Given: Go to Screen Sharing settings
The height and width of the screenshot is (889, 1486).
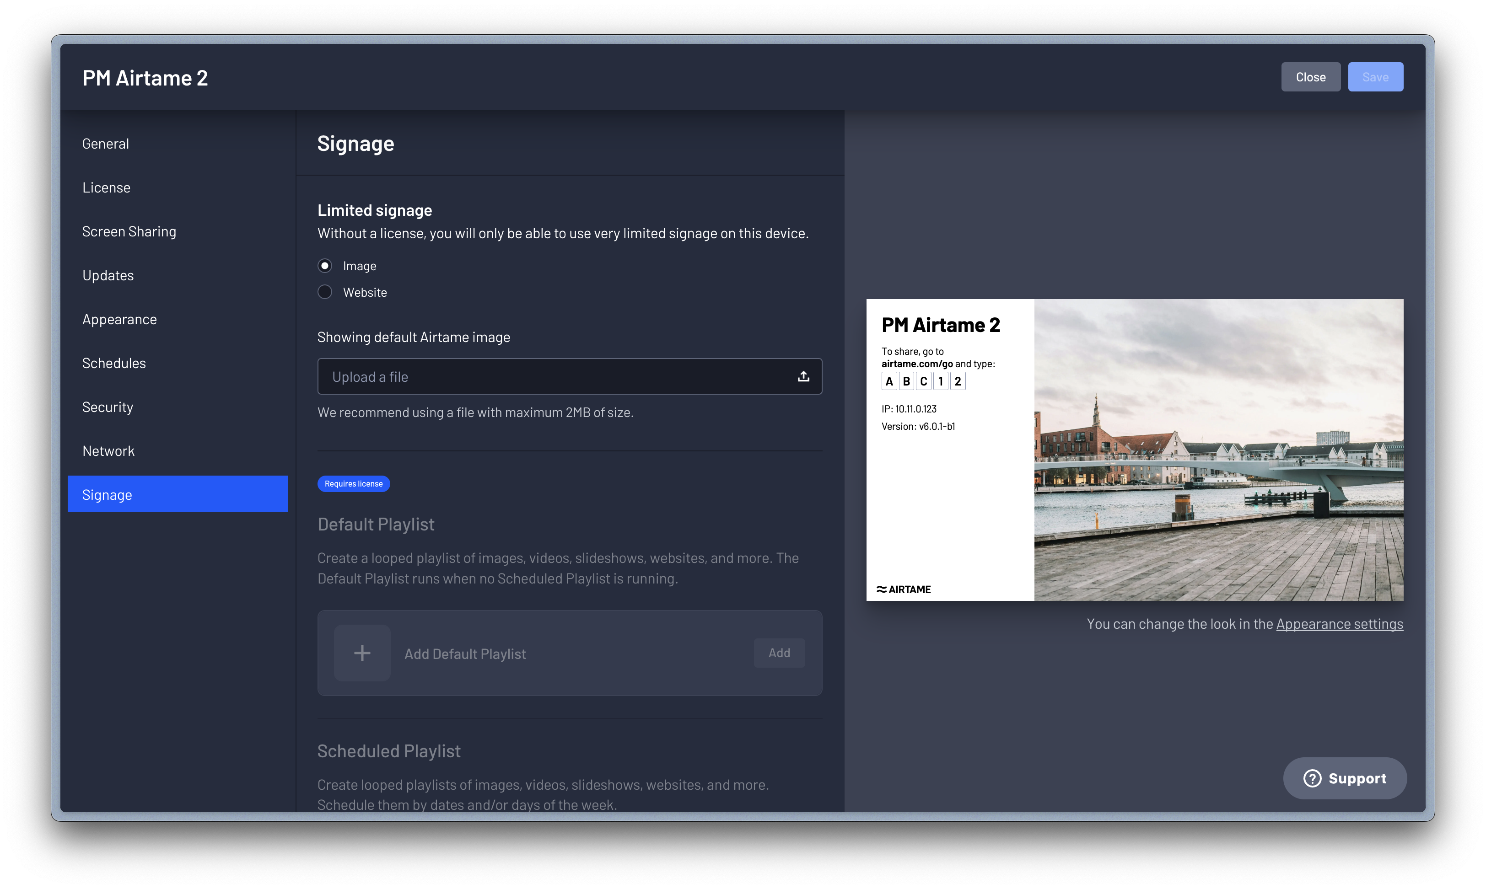Looking at the screenshot, I should [178, 231].
